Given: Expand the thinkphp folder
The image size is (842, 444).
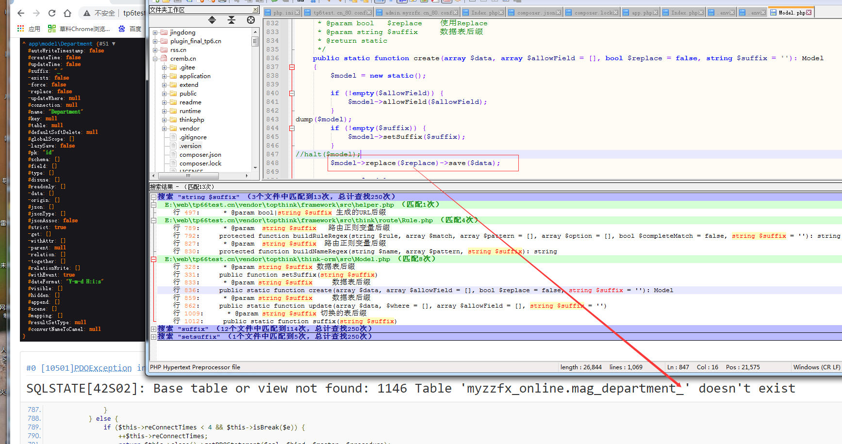Looking at the screenshot, I should [x=165, y=120].
